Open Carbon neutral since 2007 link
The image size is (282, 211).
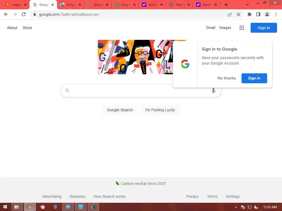tap(143, 184)
